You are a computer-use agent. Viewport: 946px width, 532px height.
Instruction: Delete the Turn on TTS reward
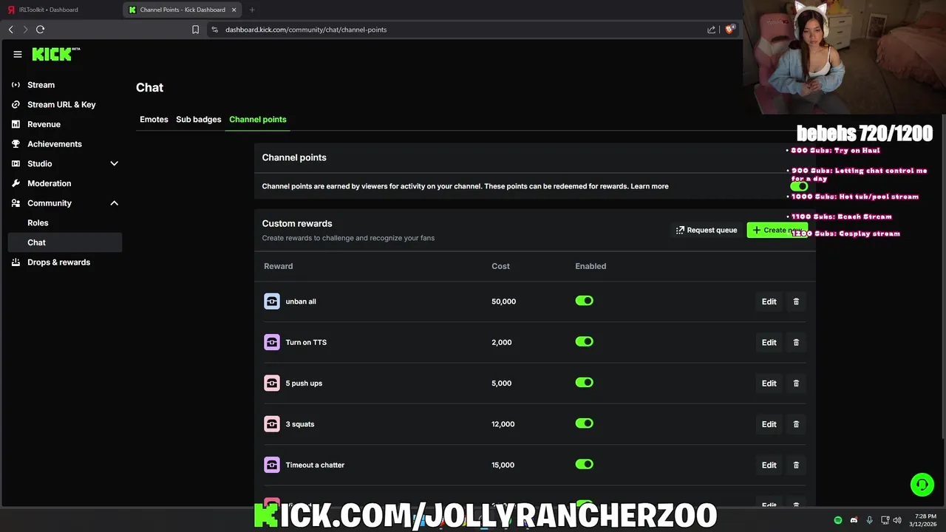tap(796, 342)
